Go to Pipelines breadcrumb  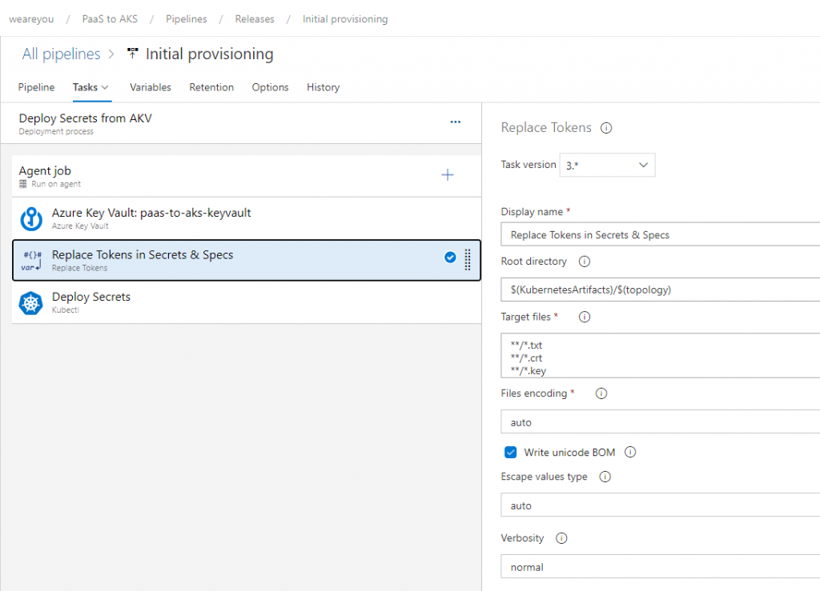(x=186, y=19)
